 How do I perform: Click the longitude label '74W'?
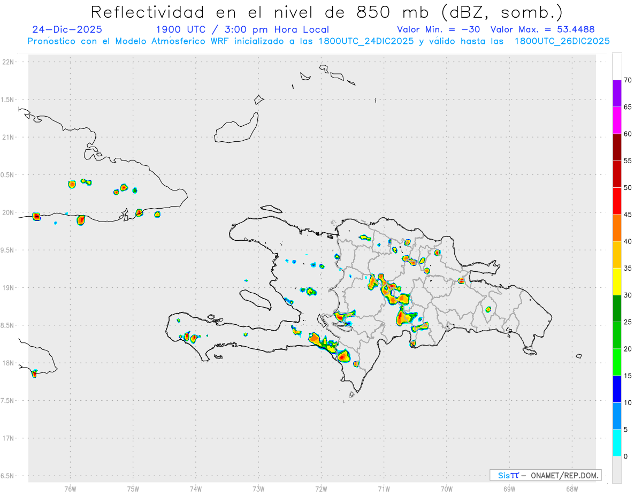pos(196,489)
